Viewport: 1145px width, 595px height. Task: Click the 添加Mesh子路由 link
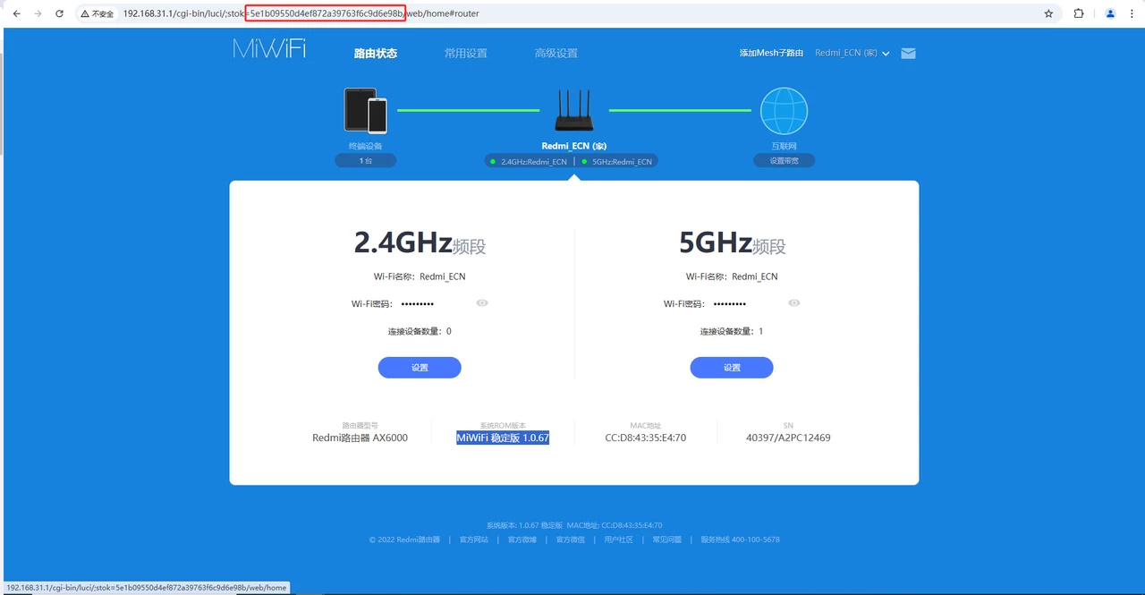pos(771,54)
